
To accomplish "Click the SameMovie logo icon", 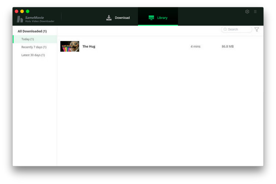I will 20,19.
